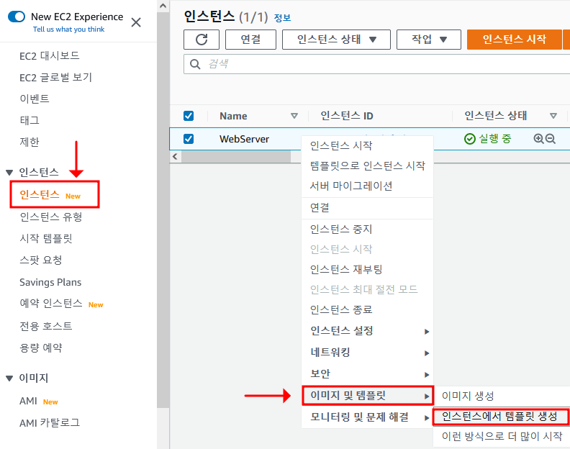Select 템플릿으로 인스턴스 시작 menu item
Image resolution: width=570 pixels, height=449 pixels.
(368, 165)
